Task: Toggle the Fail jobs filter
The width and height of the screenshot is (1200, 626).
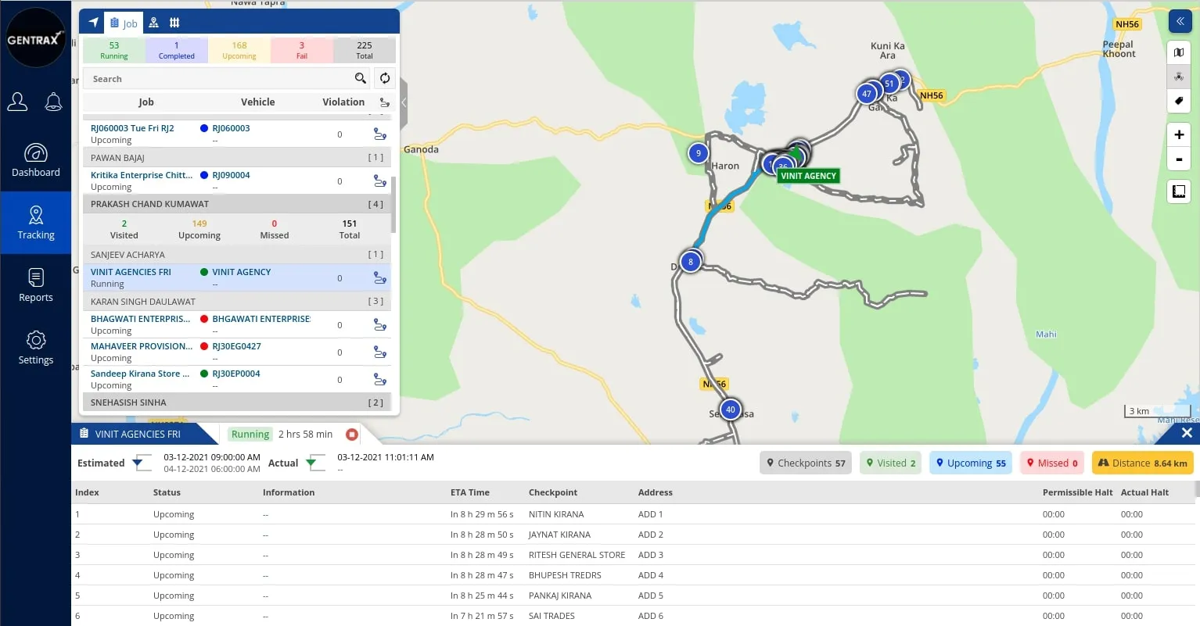Action: 302,50
